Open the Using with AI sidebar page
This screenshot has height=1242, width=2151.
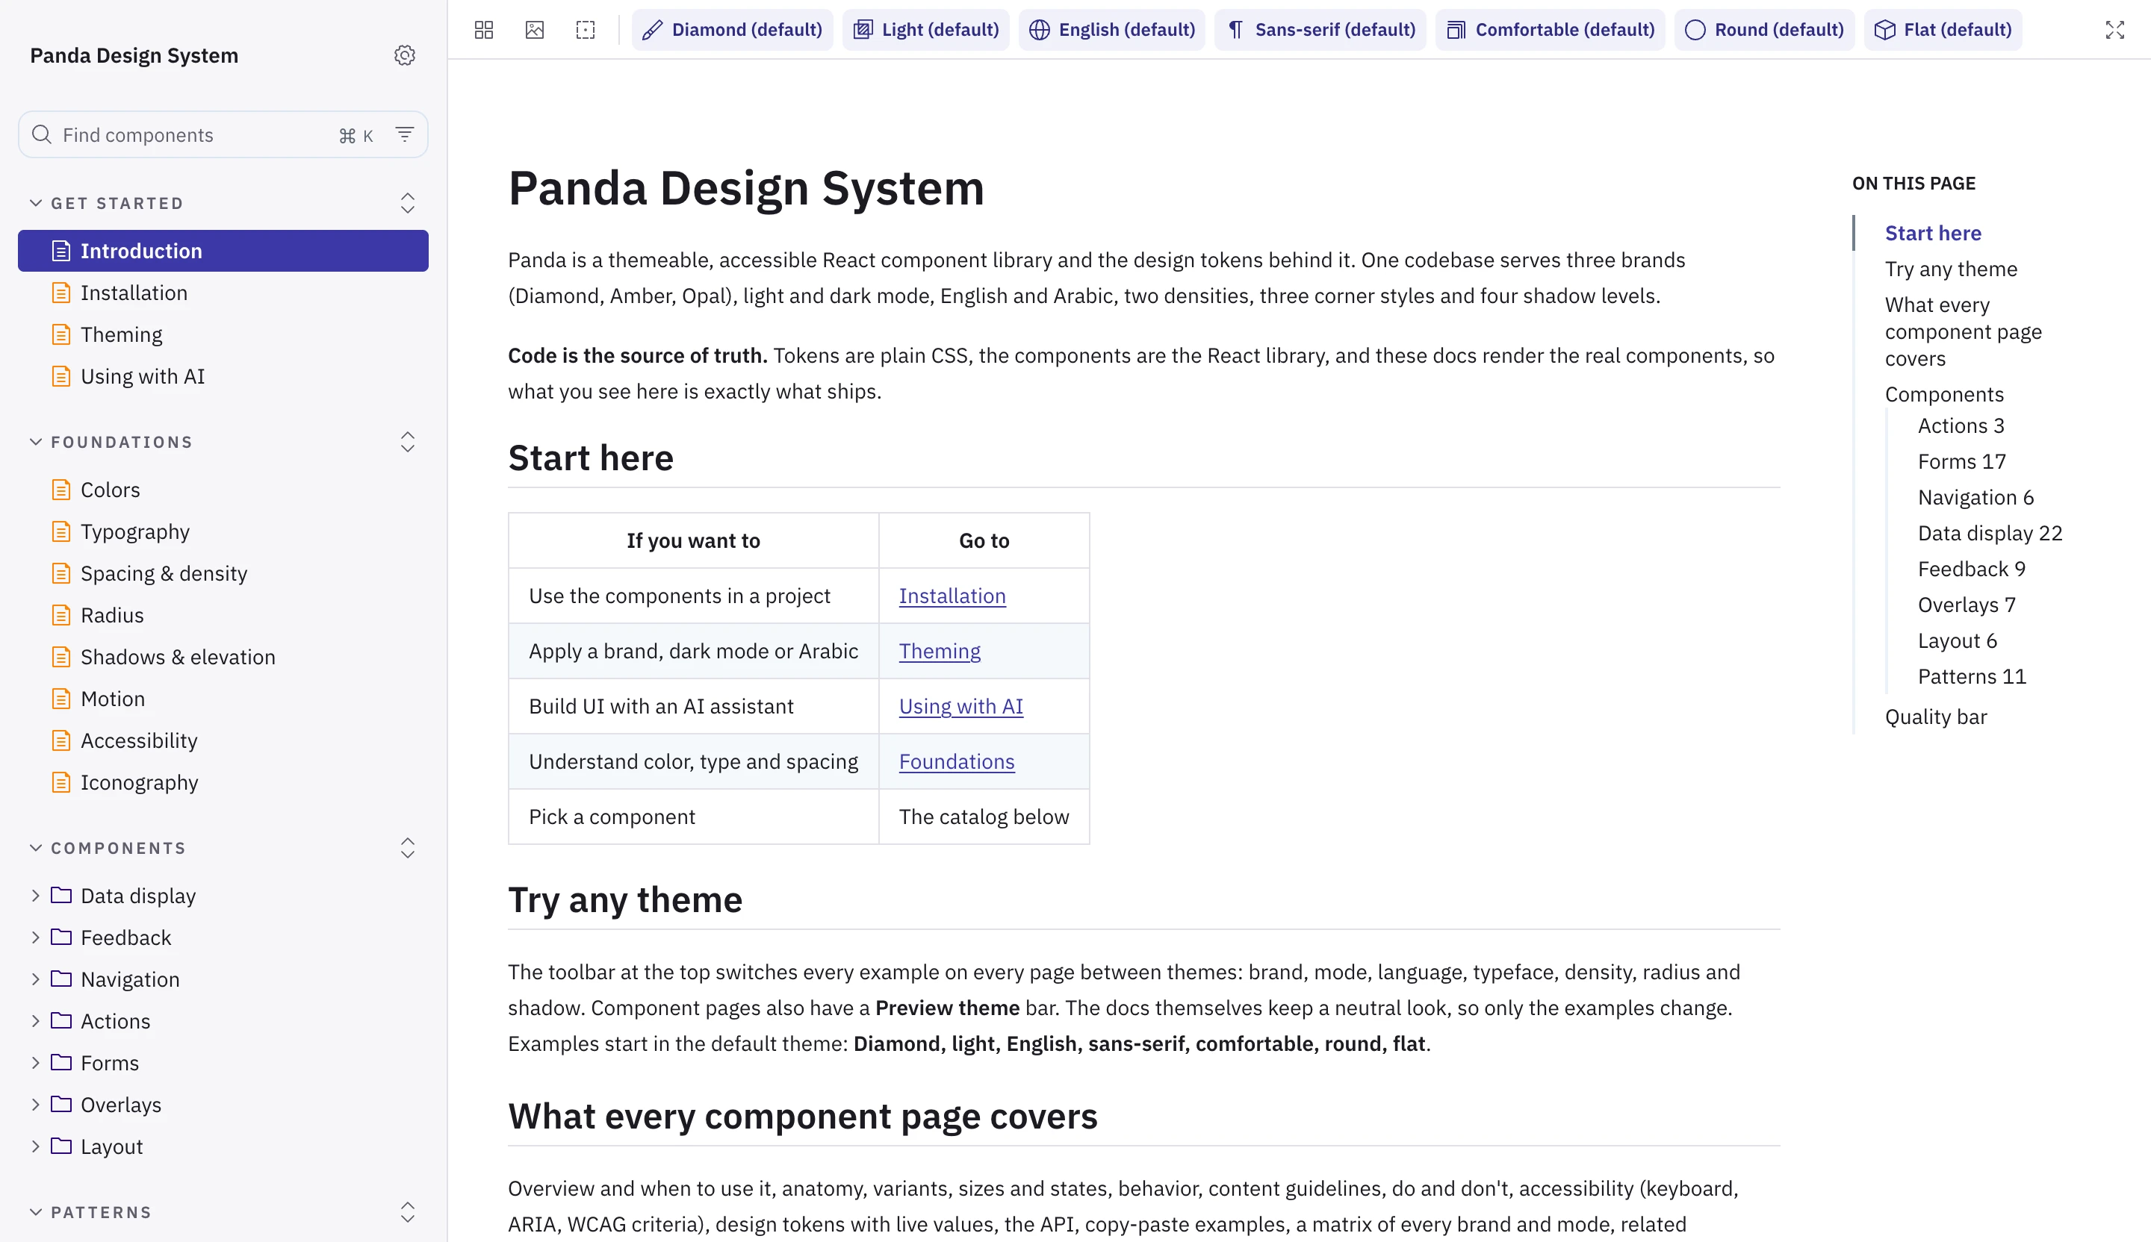click(223, 376)
